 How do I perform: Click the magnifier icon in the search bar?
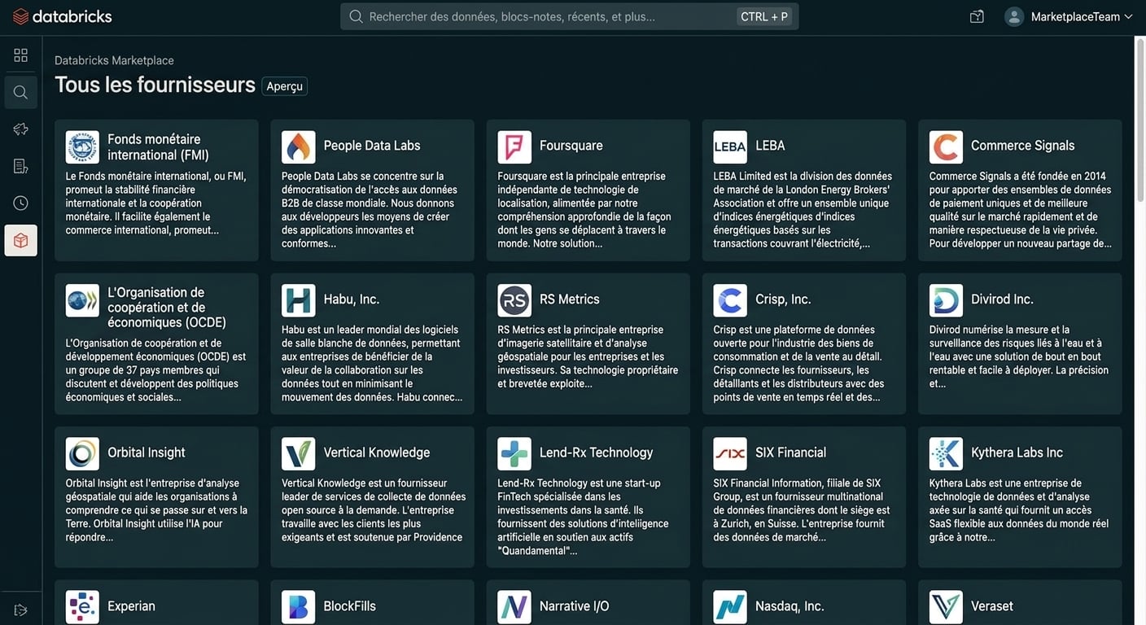tap(356, 16)
